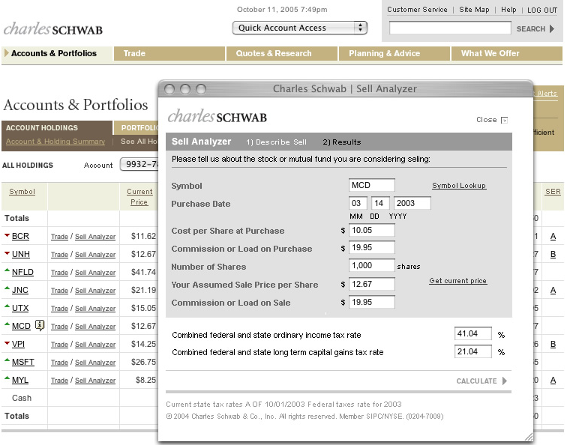Click the green up arrow beside NFLD
The image size is (567, 445).
point(7,270)
